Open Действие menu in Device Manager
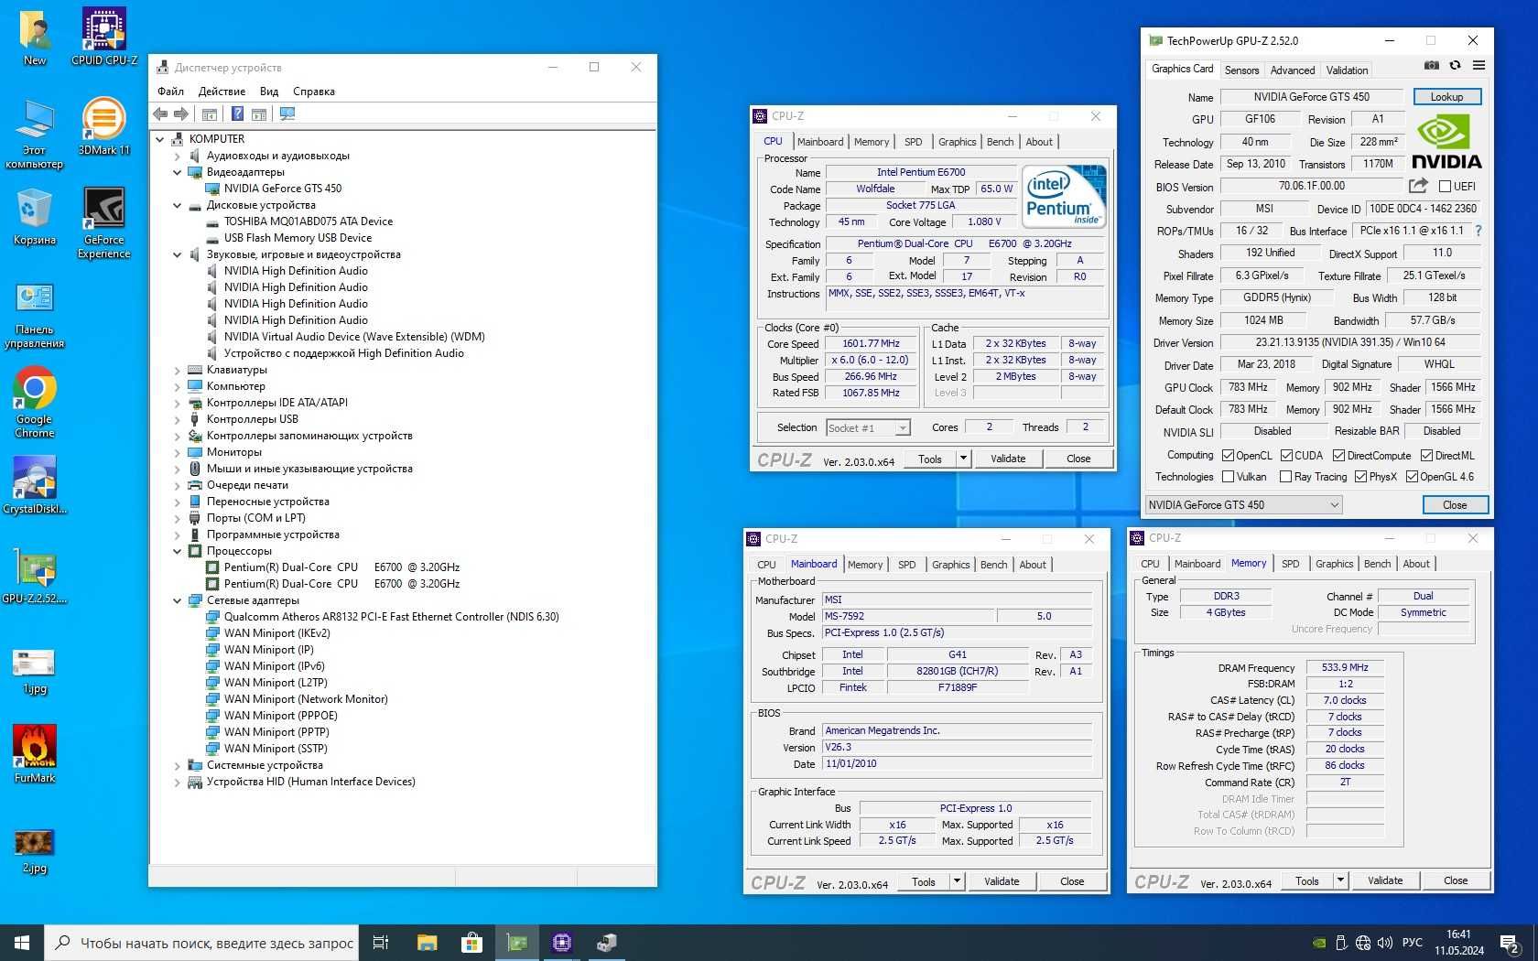This screenshot has height=961, width=1538. coord(222,92)
